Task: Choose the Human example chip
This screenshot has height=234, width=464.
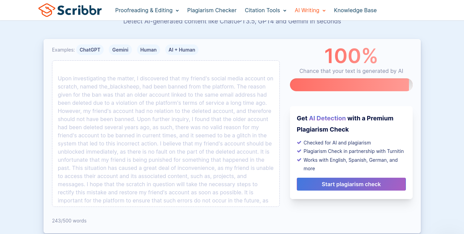Action: (148, 50)
